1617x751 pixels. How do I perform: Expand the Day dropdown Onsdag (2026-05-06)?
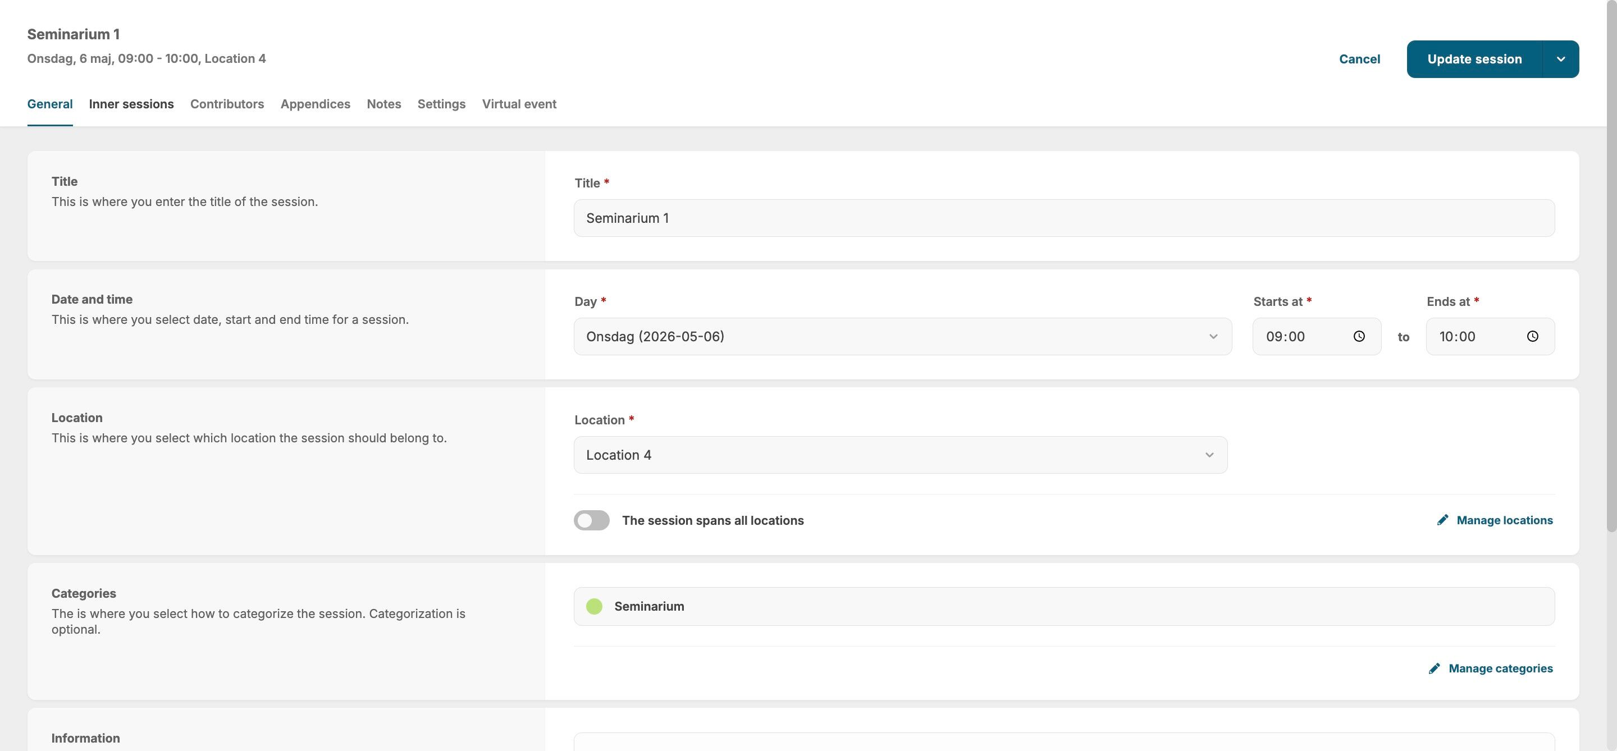[903, 336]
